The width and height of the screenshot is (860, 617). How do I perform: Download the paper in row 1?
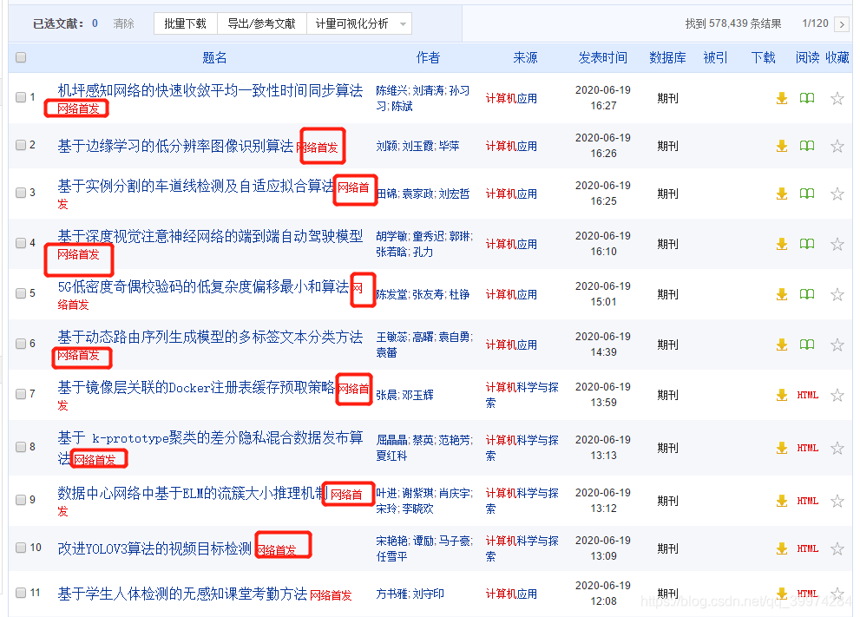click(x=782, y=99)
